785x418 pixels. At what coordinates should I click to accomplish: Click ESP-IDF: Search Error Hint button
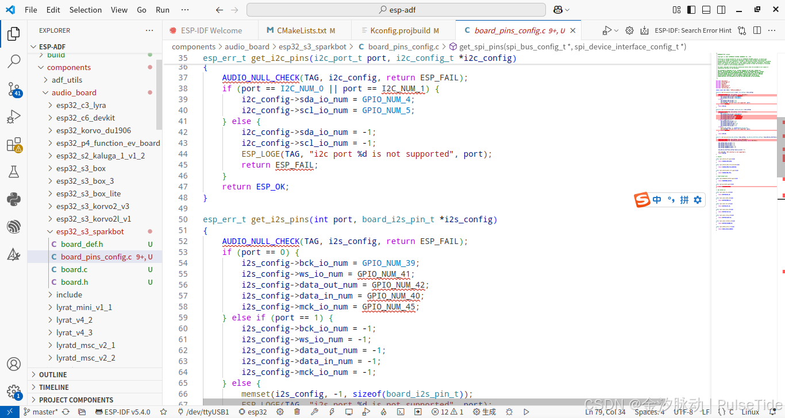[x=693, y=30]
